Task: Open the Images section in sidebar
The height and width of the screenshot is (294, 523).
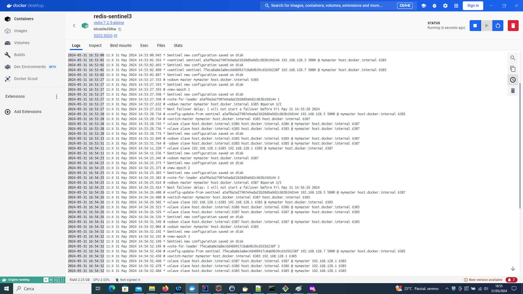Action: (x=20, y=31)
